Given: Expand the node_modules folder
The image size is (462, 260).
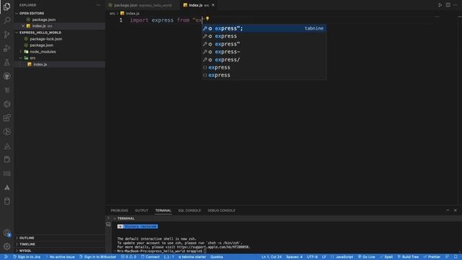Looking at the screenshot, I should point(43,51).
